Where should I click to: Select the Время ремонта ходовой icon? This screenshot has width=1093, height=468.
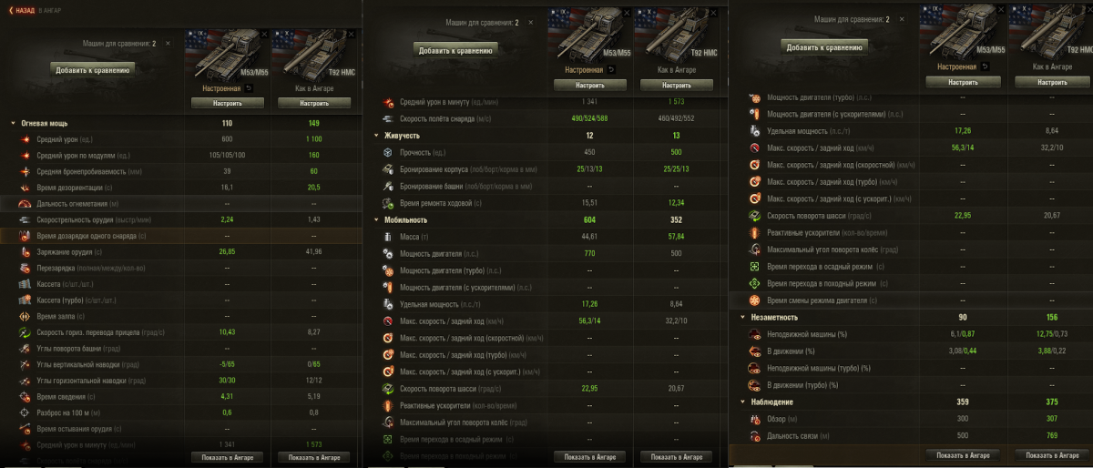(389, 202)
